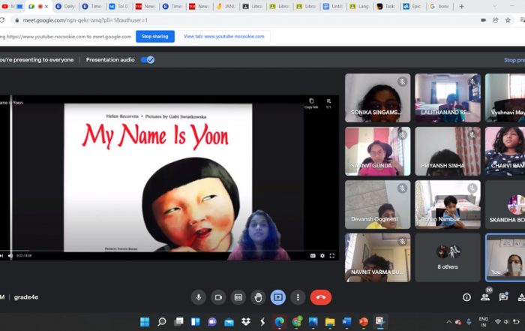Viewport: 525px width, 331px height.
Task: Raise hand in the meeting
Action: coord(258,297)
